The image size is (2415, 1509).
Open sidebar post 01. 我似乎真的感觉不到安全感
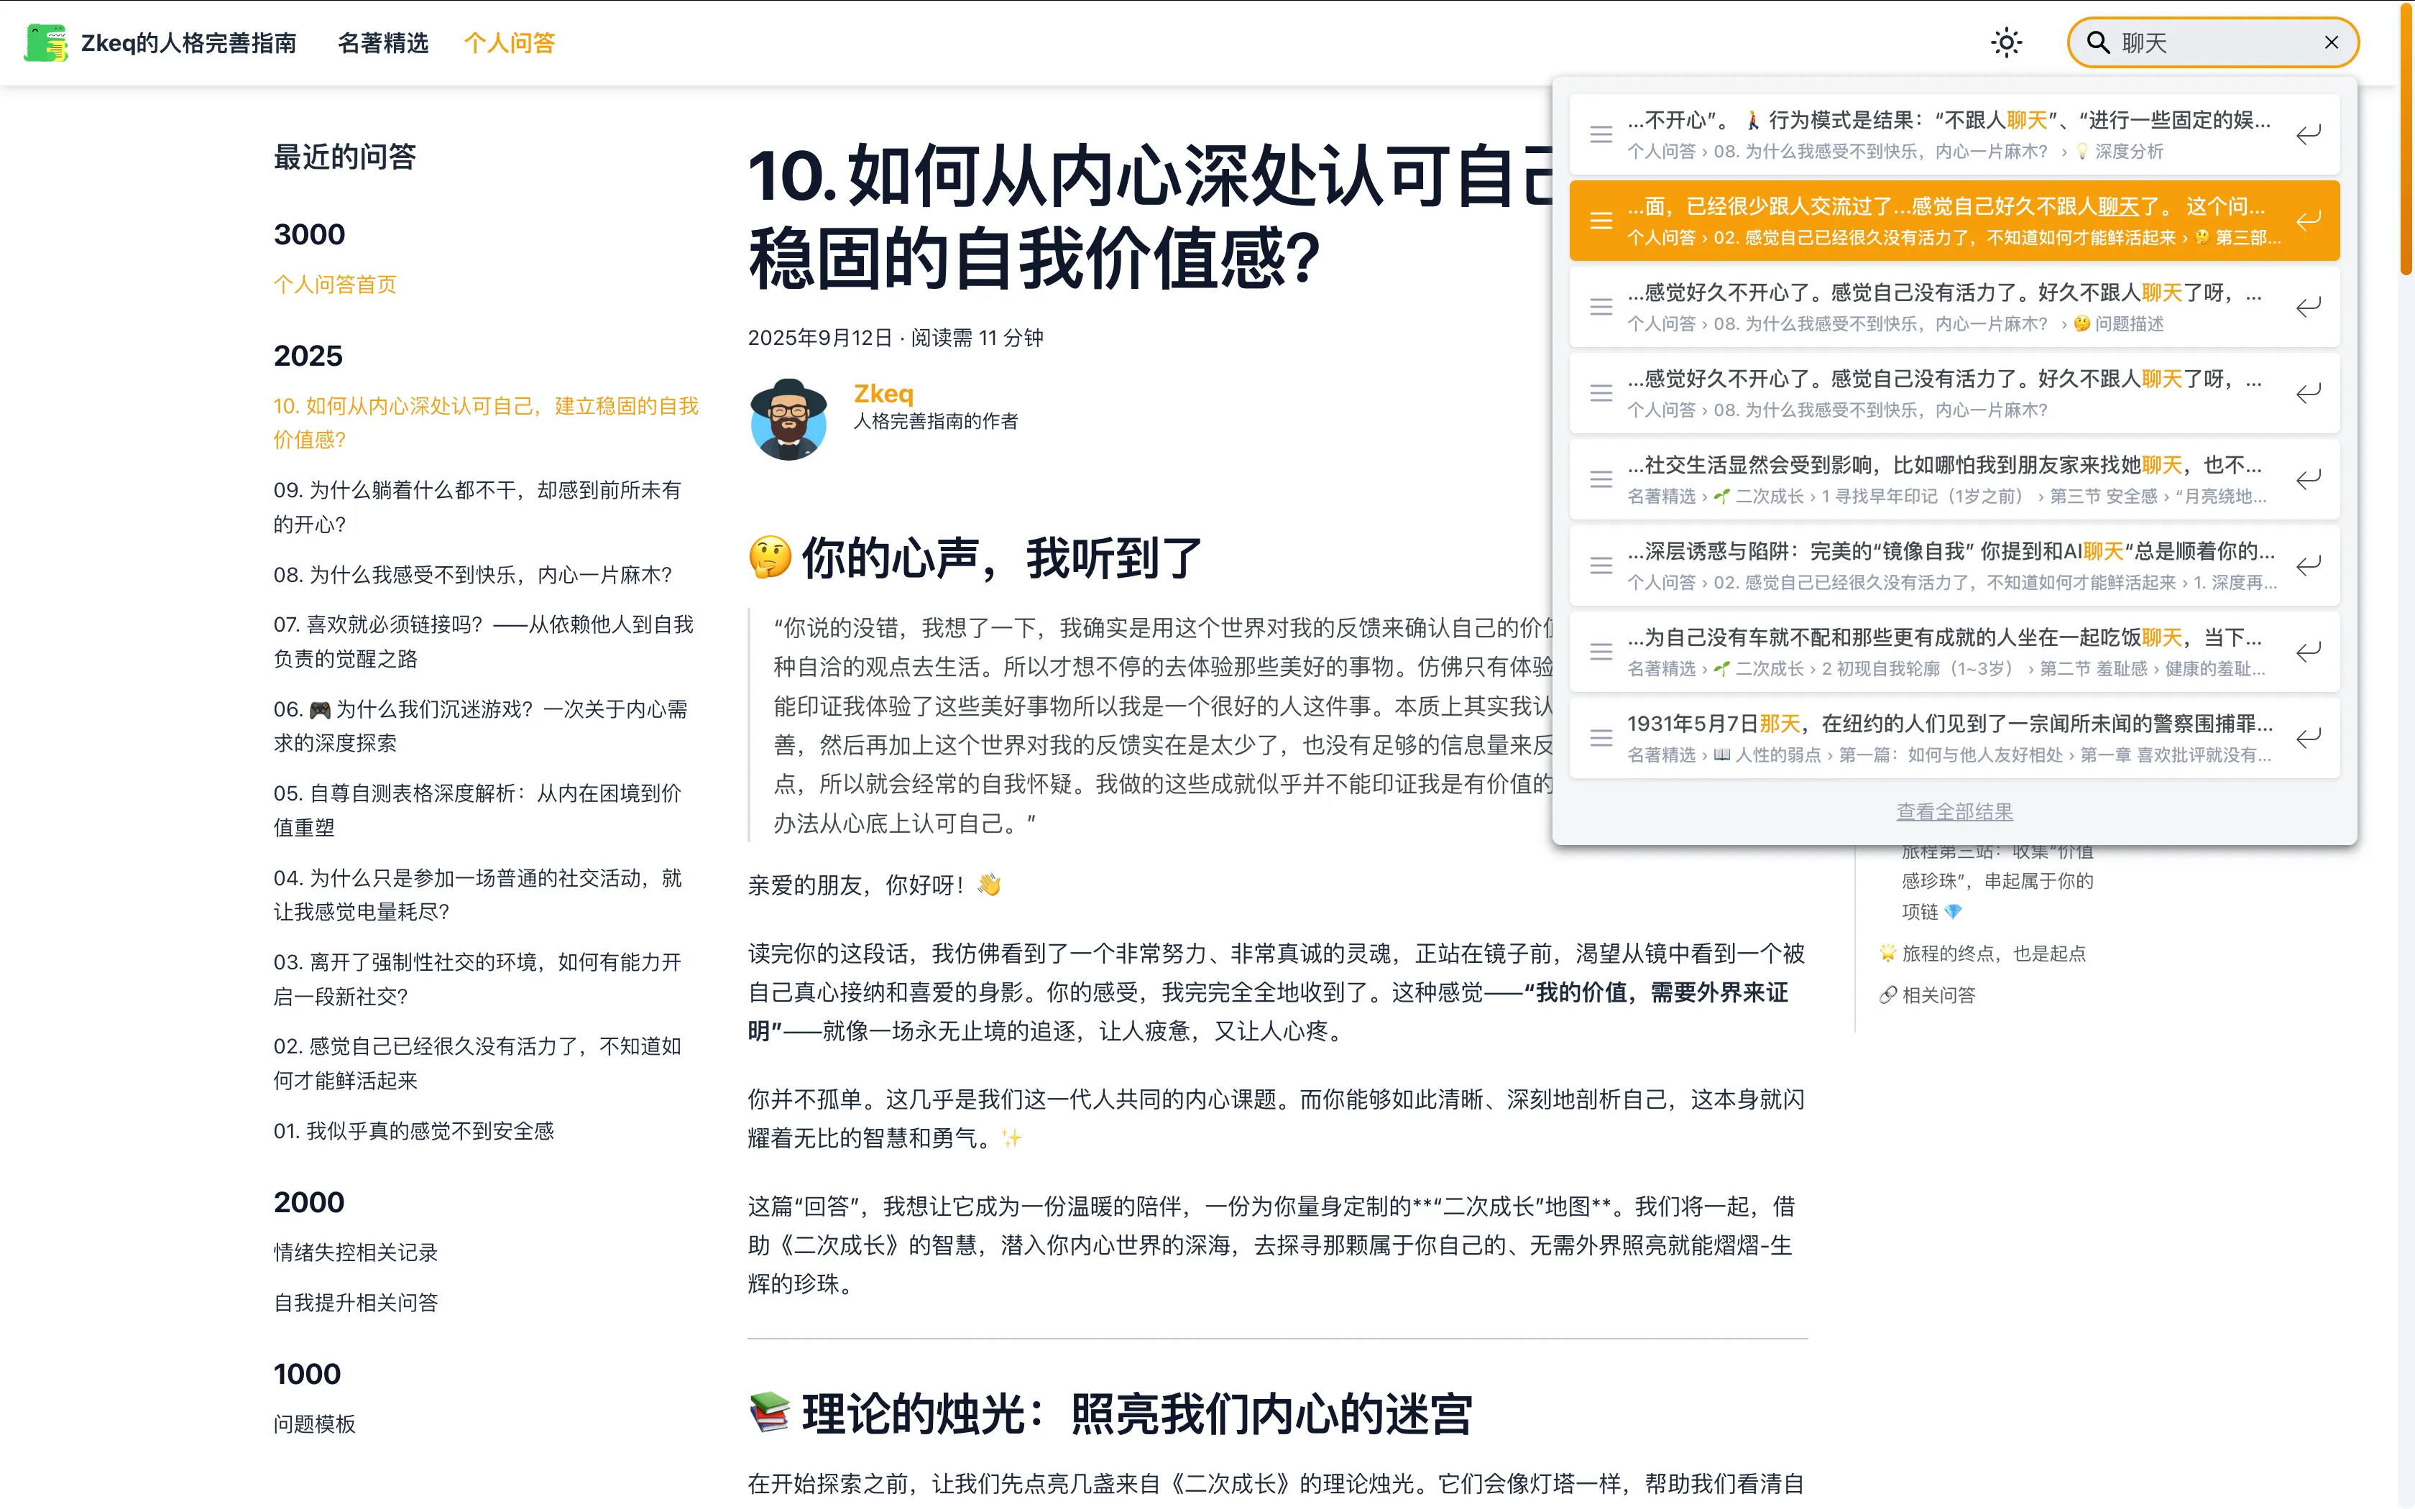[414, 1131]
